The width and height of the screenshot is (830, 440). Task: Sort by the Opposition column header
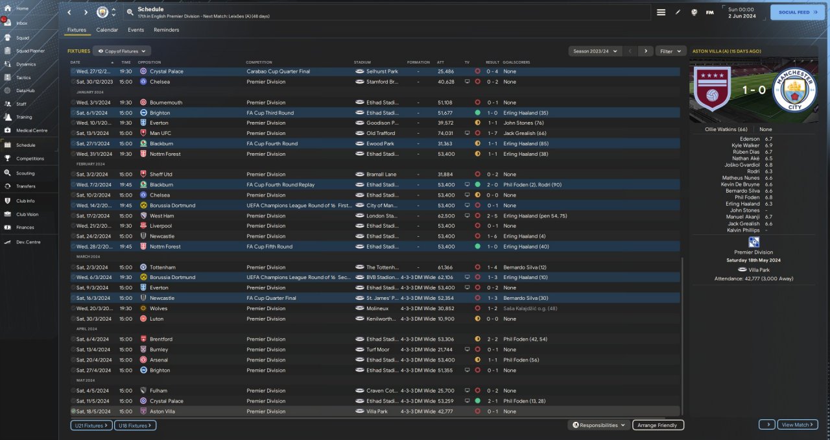[x=149, y=62]
